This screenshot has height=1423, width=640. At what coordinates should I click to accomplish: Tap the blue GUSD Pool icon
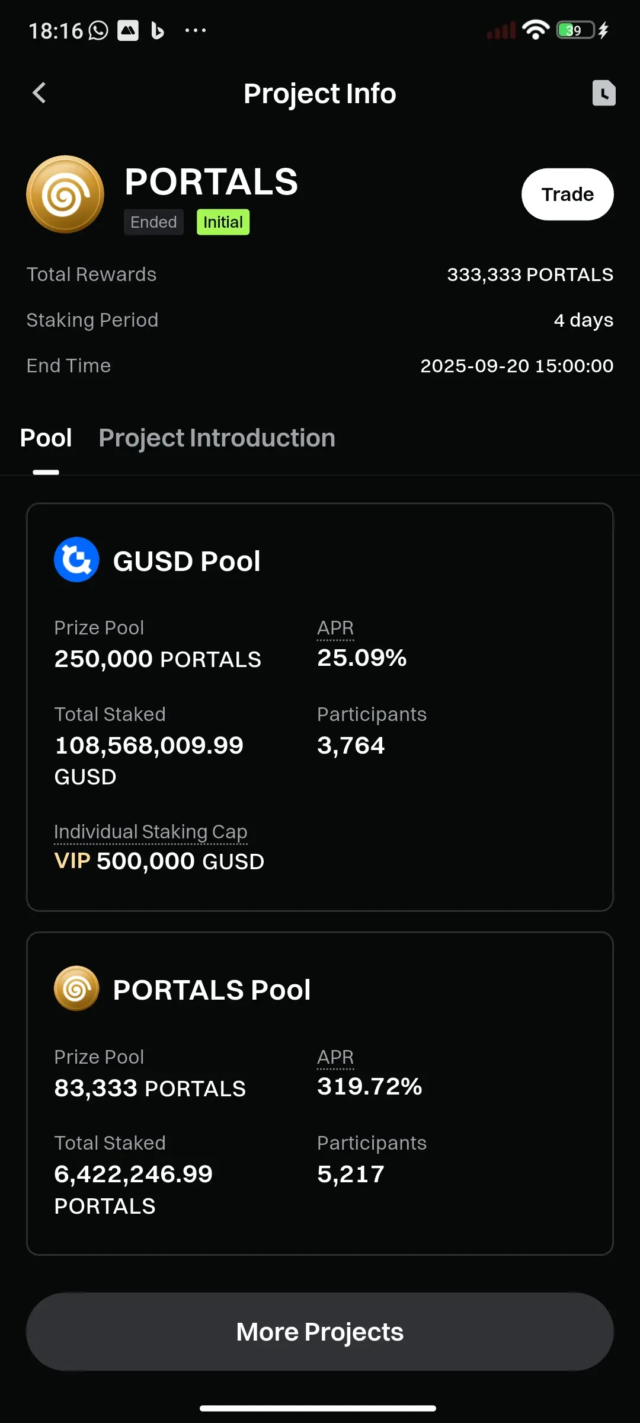click(x=76, y=560)
